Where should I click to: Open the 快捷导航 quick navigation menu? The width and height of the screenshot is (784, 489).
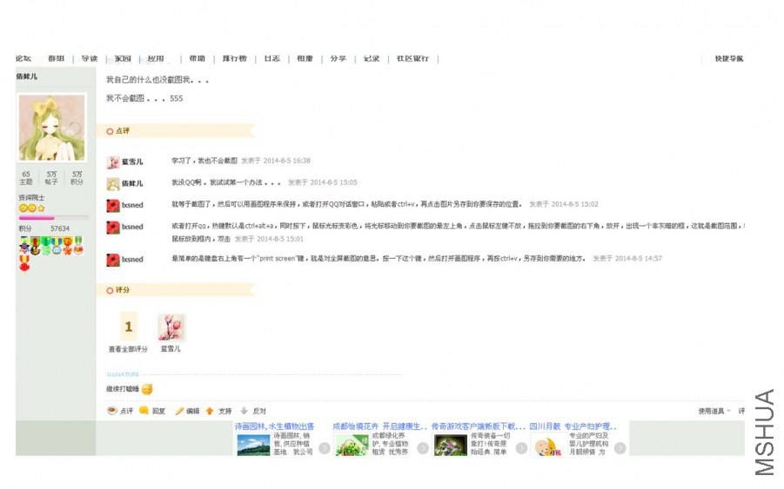(728, 59)
